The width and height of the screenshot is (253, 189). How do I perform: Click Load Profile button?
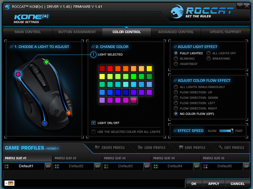152,147
